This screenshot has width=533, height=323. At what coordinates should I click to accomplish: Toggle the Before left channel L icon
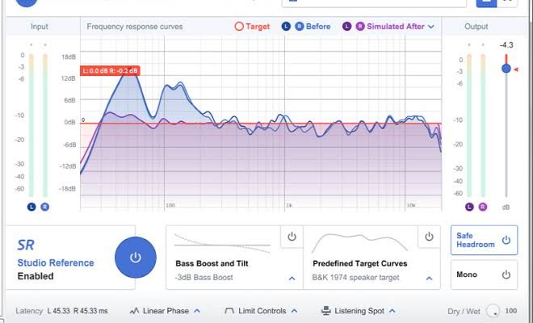(286, 27)
